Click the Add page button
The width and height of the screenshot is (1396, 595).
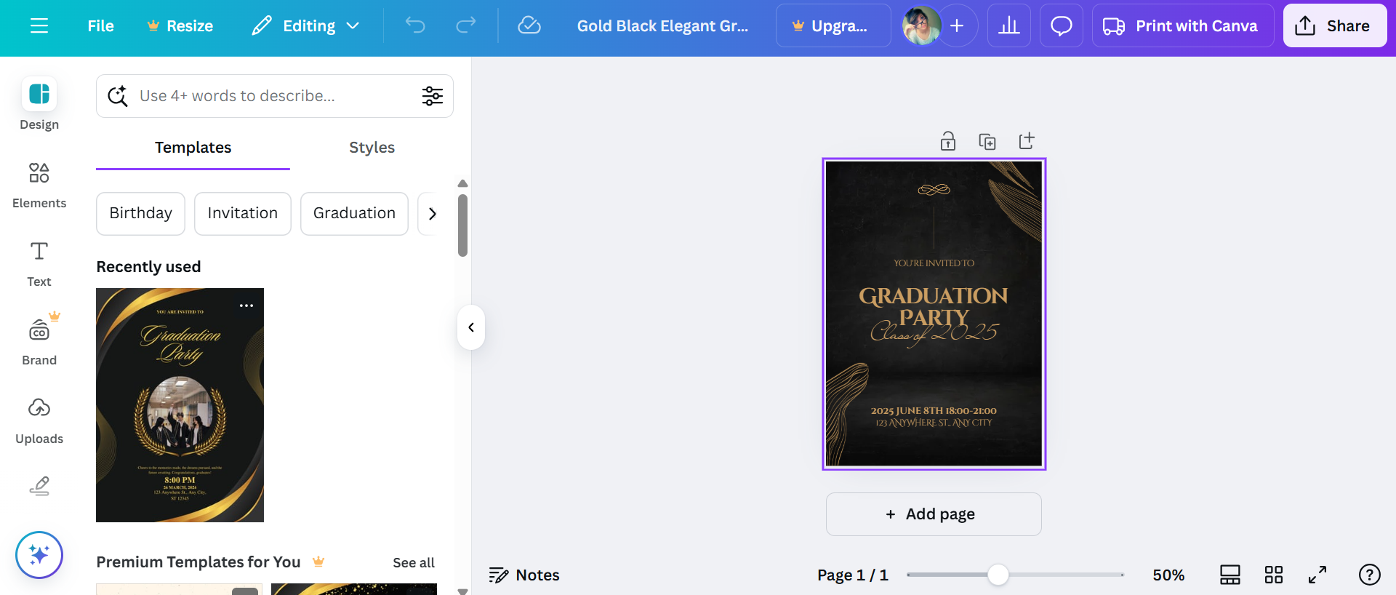934,514
